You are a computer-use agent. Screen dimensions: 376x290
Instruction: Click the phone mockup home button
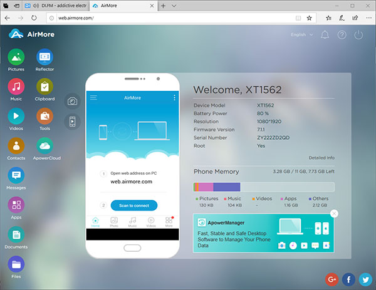pyautogui.click(x=132, y=248)
